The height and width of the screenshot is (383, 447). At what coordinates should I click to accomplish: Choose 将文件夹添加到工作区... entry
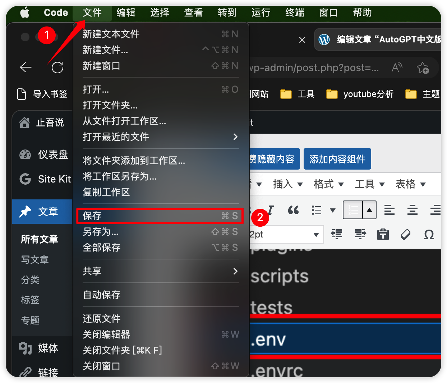tap(161, 161)
